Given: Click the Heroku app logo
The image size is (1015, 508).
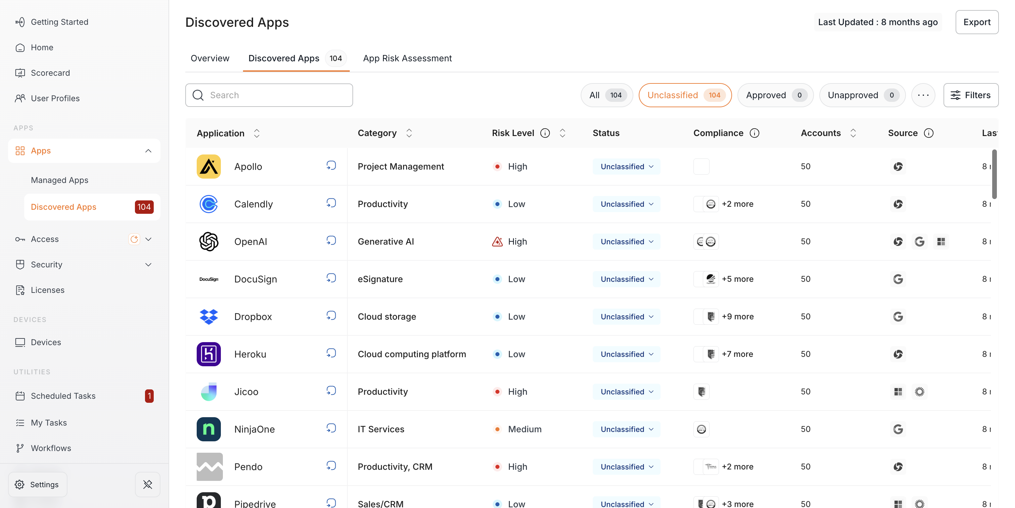Looking at the screenshot, I should [x=209, y=354].
